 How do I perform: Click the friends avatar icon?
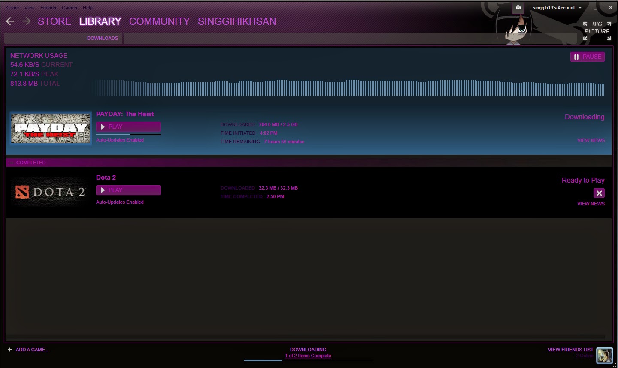click(605, 355)
